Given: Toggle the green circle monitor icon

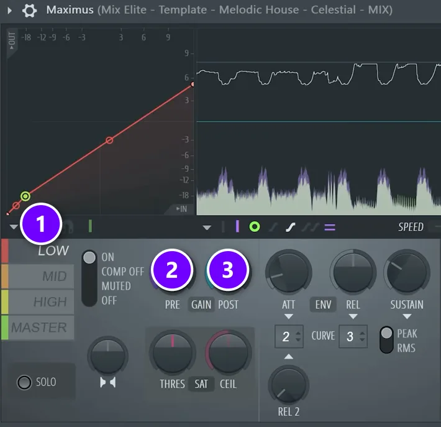Looking at the screenshot, I should pos(255,227).
